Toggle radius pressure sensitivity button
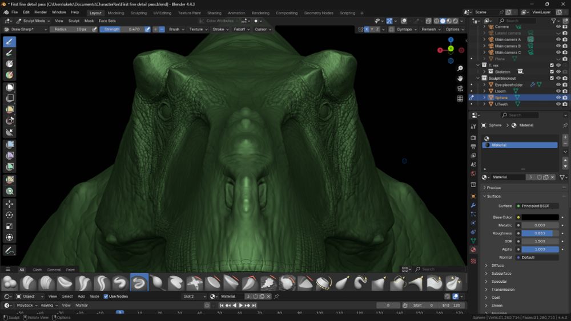The height and width of the screenshot is (321, 571). coord(94,29)
